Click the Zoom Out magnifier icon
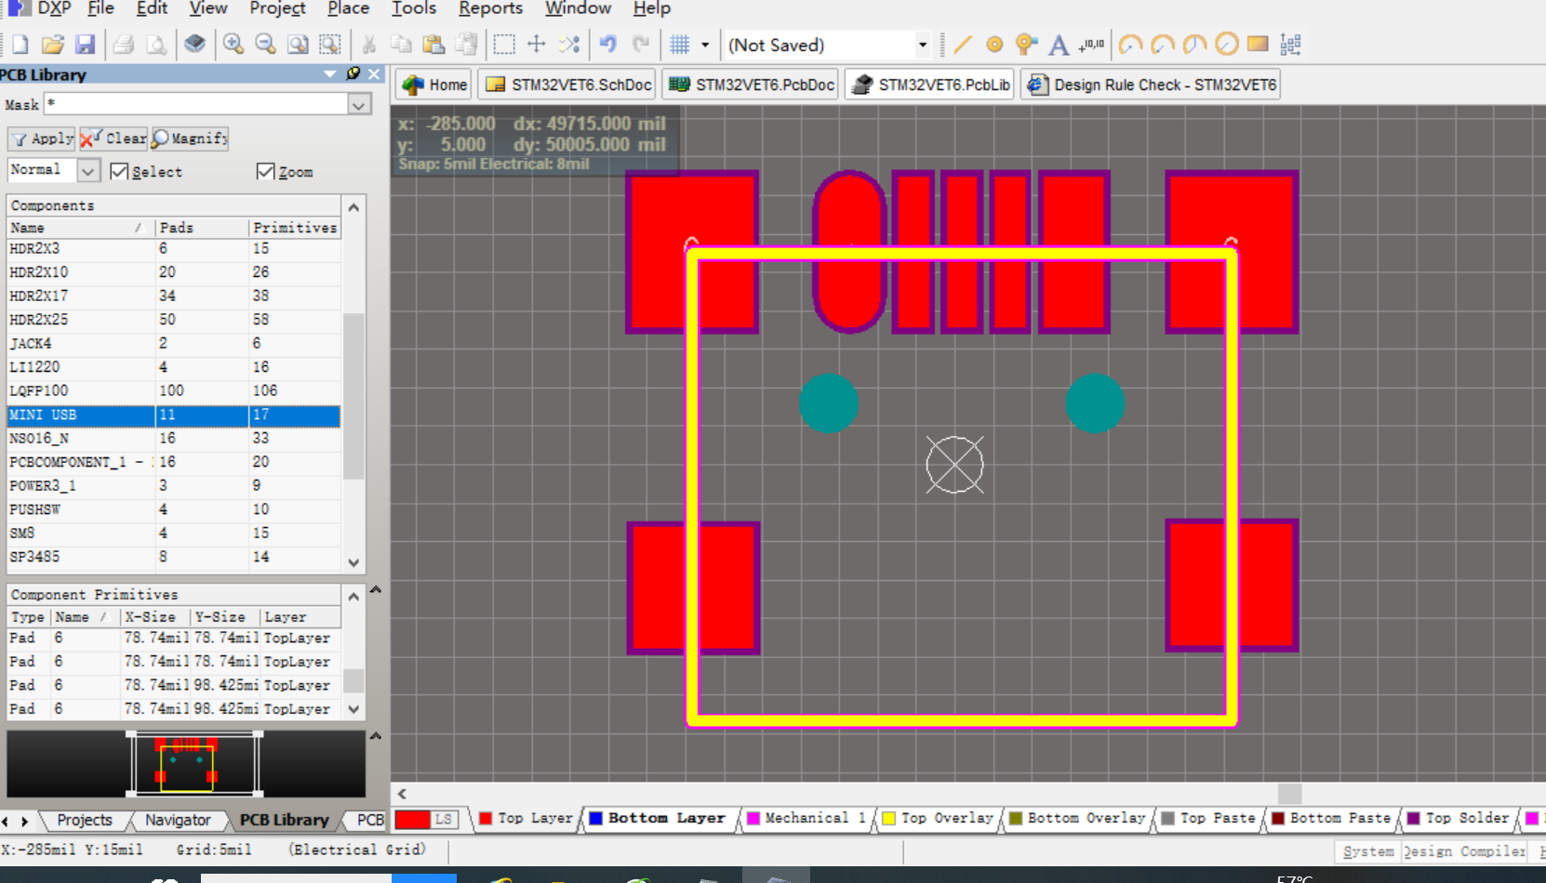This screenshot has height=883, width=1546. tap(266, 45)
